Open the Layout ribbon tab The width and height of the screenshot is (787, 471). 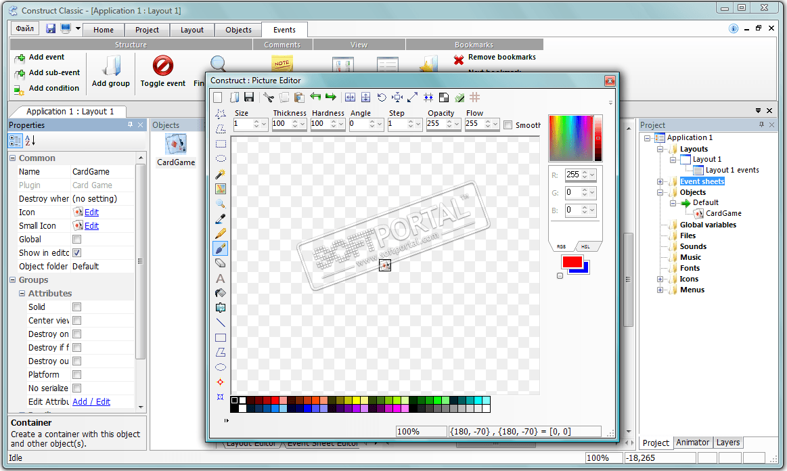[x=192, y=30]
